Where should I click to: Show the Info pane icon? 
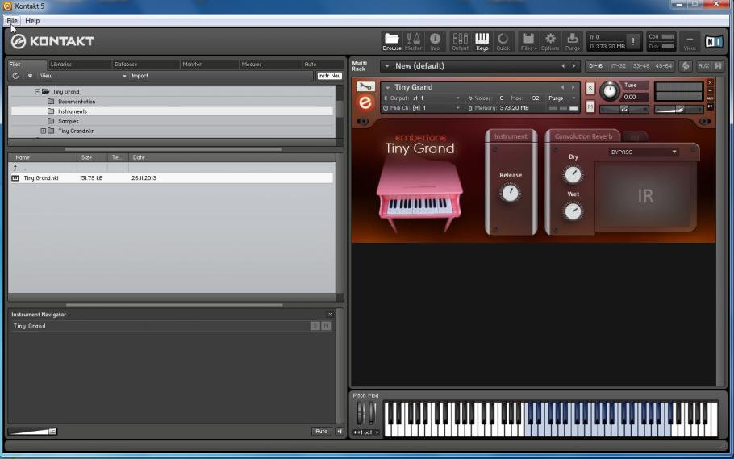click(435, 41)
